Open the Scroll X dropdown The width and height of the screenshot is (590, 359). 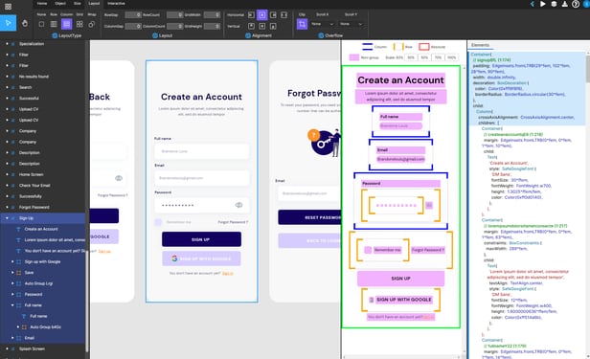[x=323, y=24]
